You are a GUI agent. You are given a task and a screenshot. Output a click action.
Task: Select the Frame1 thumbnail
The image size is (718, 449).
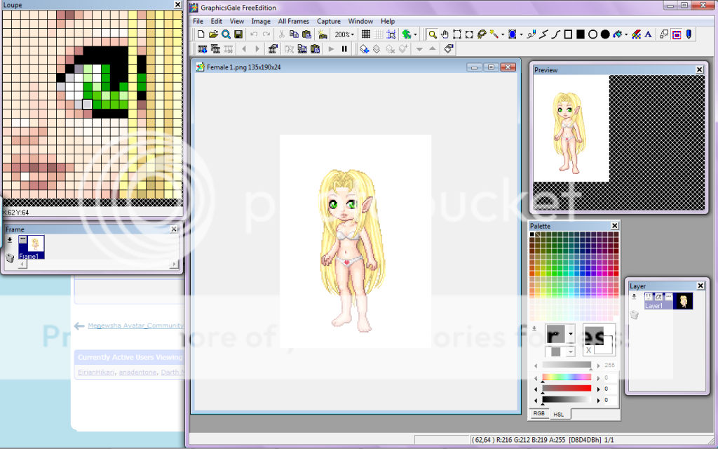click(32, 247)
